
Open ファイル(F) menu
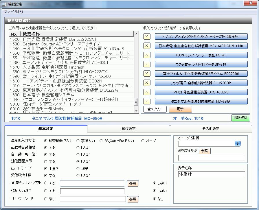pyautogui.click(x=13, y=12)
